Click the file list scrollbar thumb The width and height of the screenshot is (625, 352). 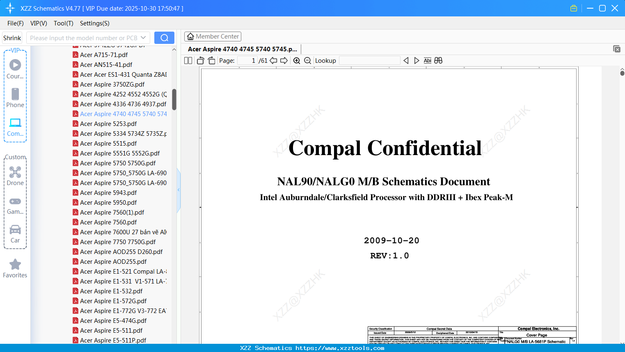click(x=174, y=100)
